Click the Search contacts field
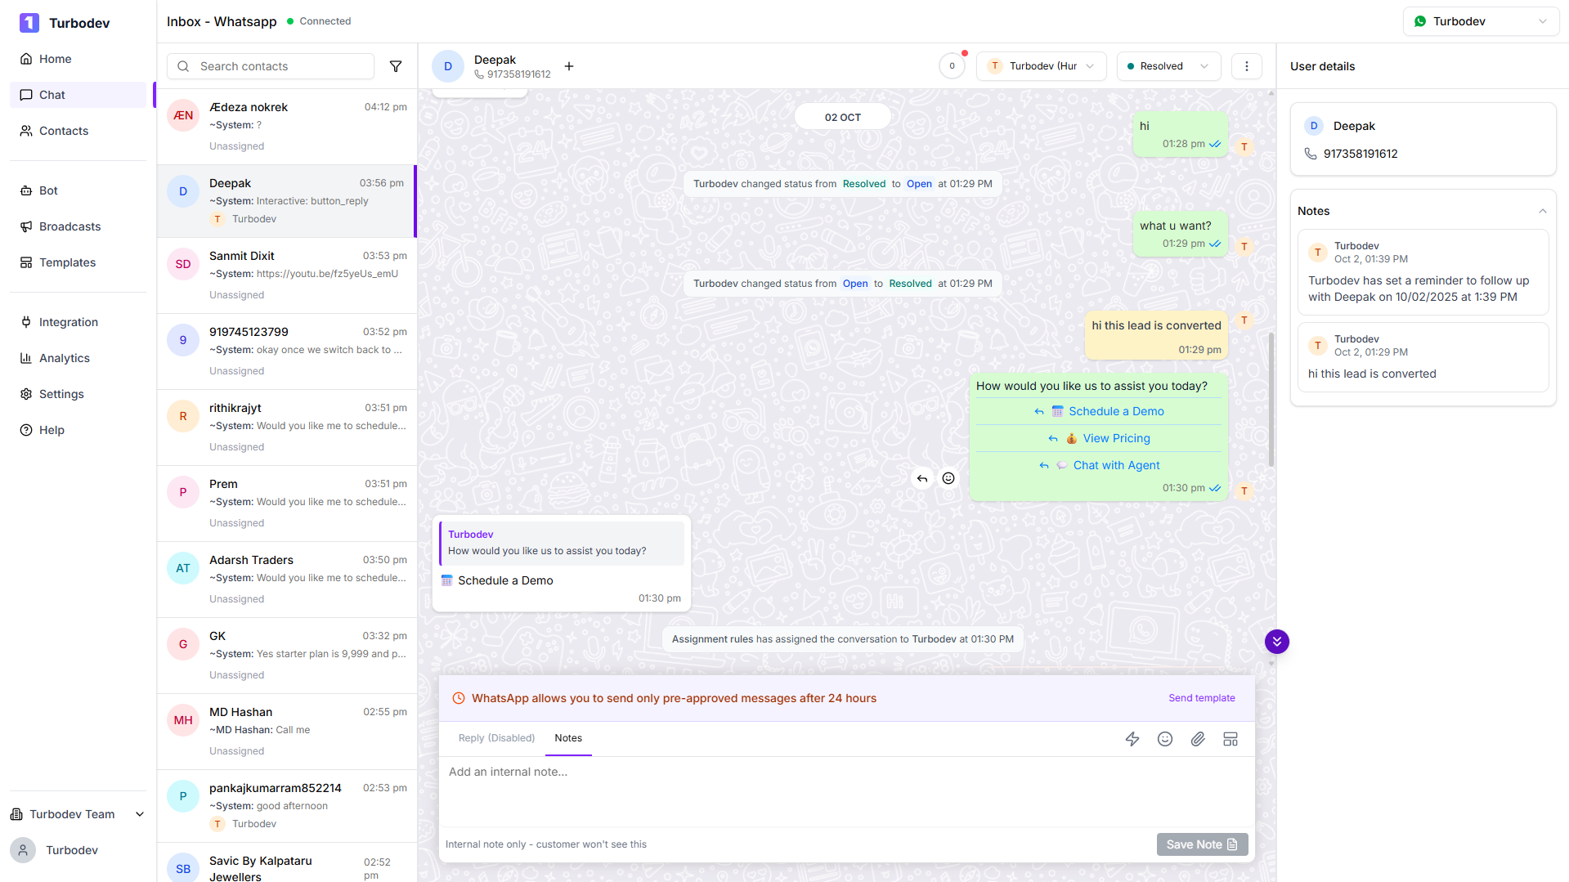 [278, 66]
